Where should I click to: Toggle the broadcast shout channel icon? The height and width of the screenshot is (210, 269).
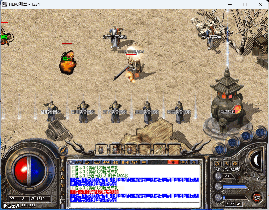pyautogui.click(x=62, y=169)
